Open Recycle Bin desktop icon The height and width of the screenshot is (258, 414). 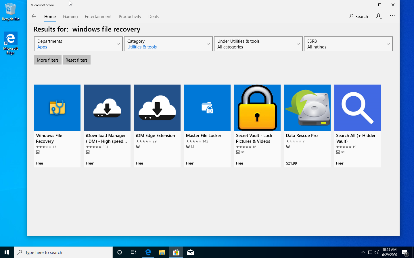[11, 12]
